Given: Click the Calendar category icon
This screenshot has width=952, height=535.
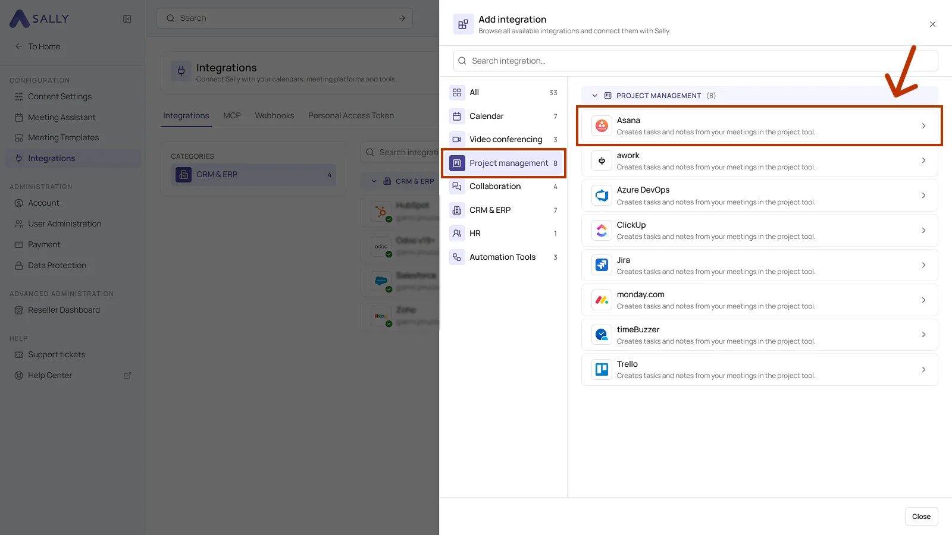Looking at the screenshot, I should 457,116.
